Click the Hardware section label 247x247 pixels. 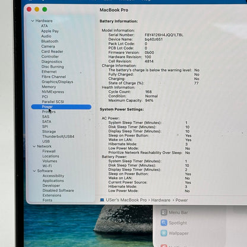coord(44,21)
